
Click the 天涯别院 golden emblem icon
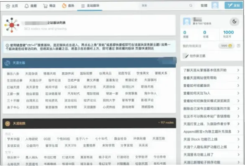8,124
